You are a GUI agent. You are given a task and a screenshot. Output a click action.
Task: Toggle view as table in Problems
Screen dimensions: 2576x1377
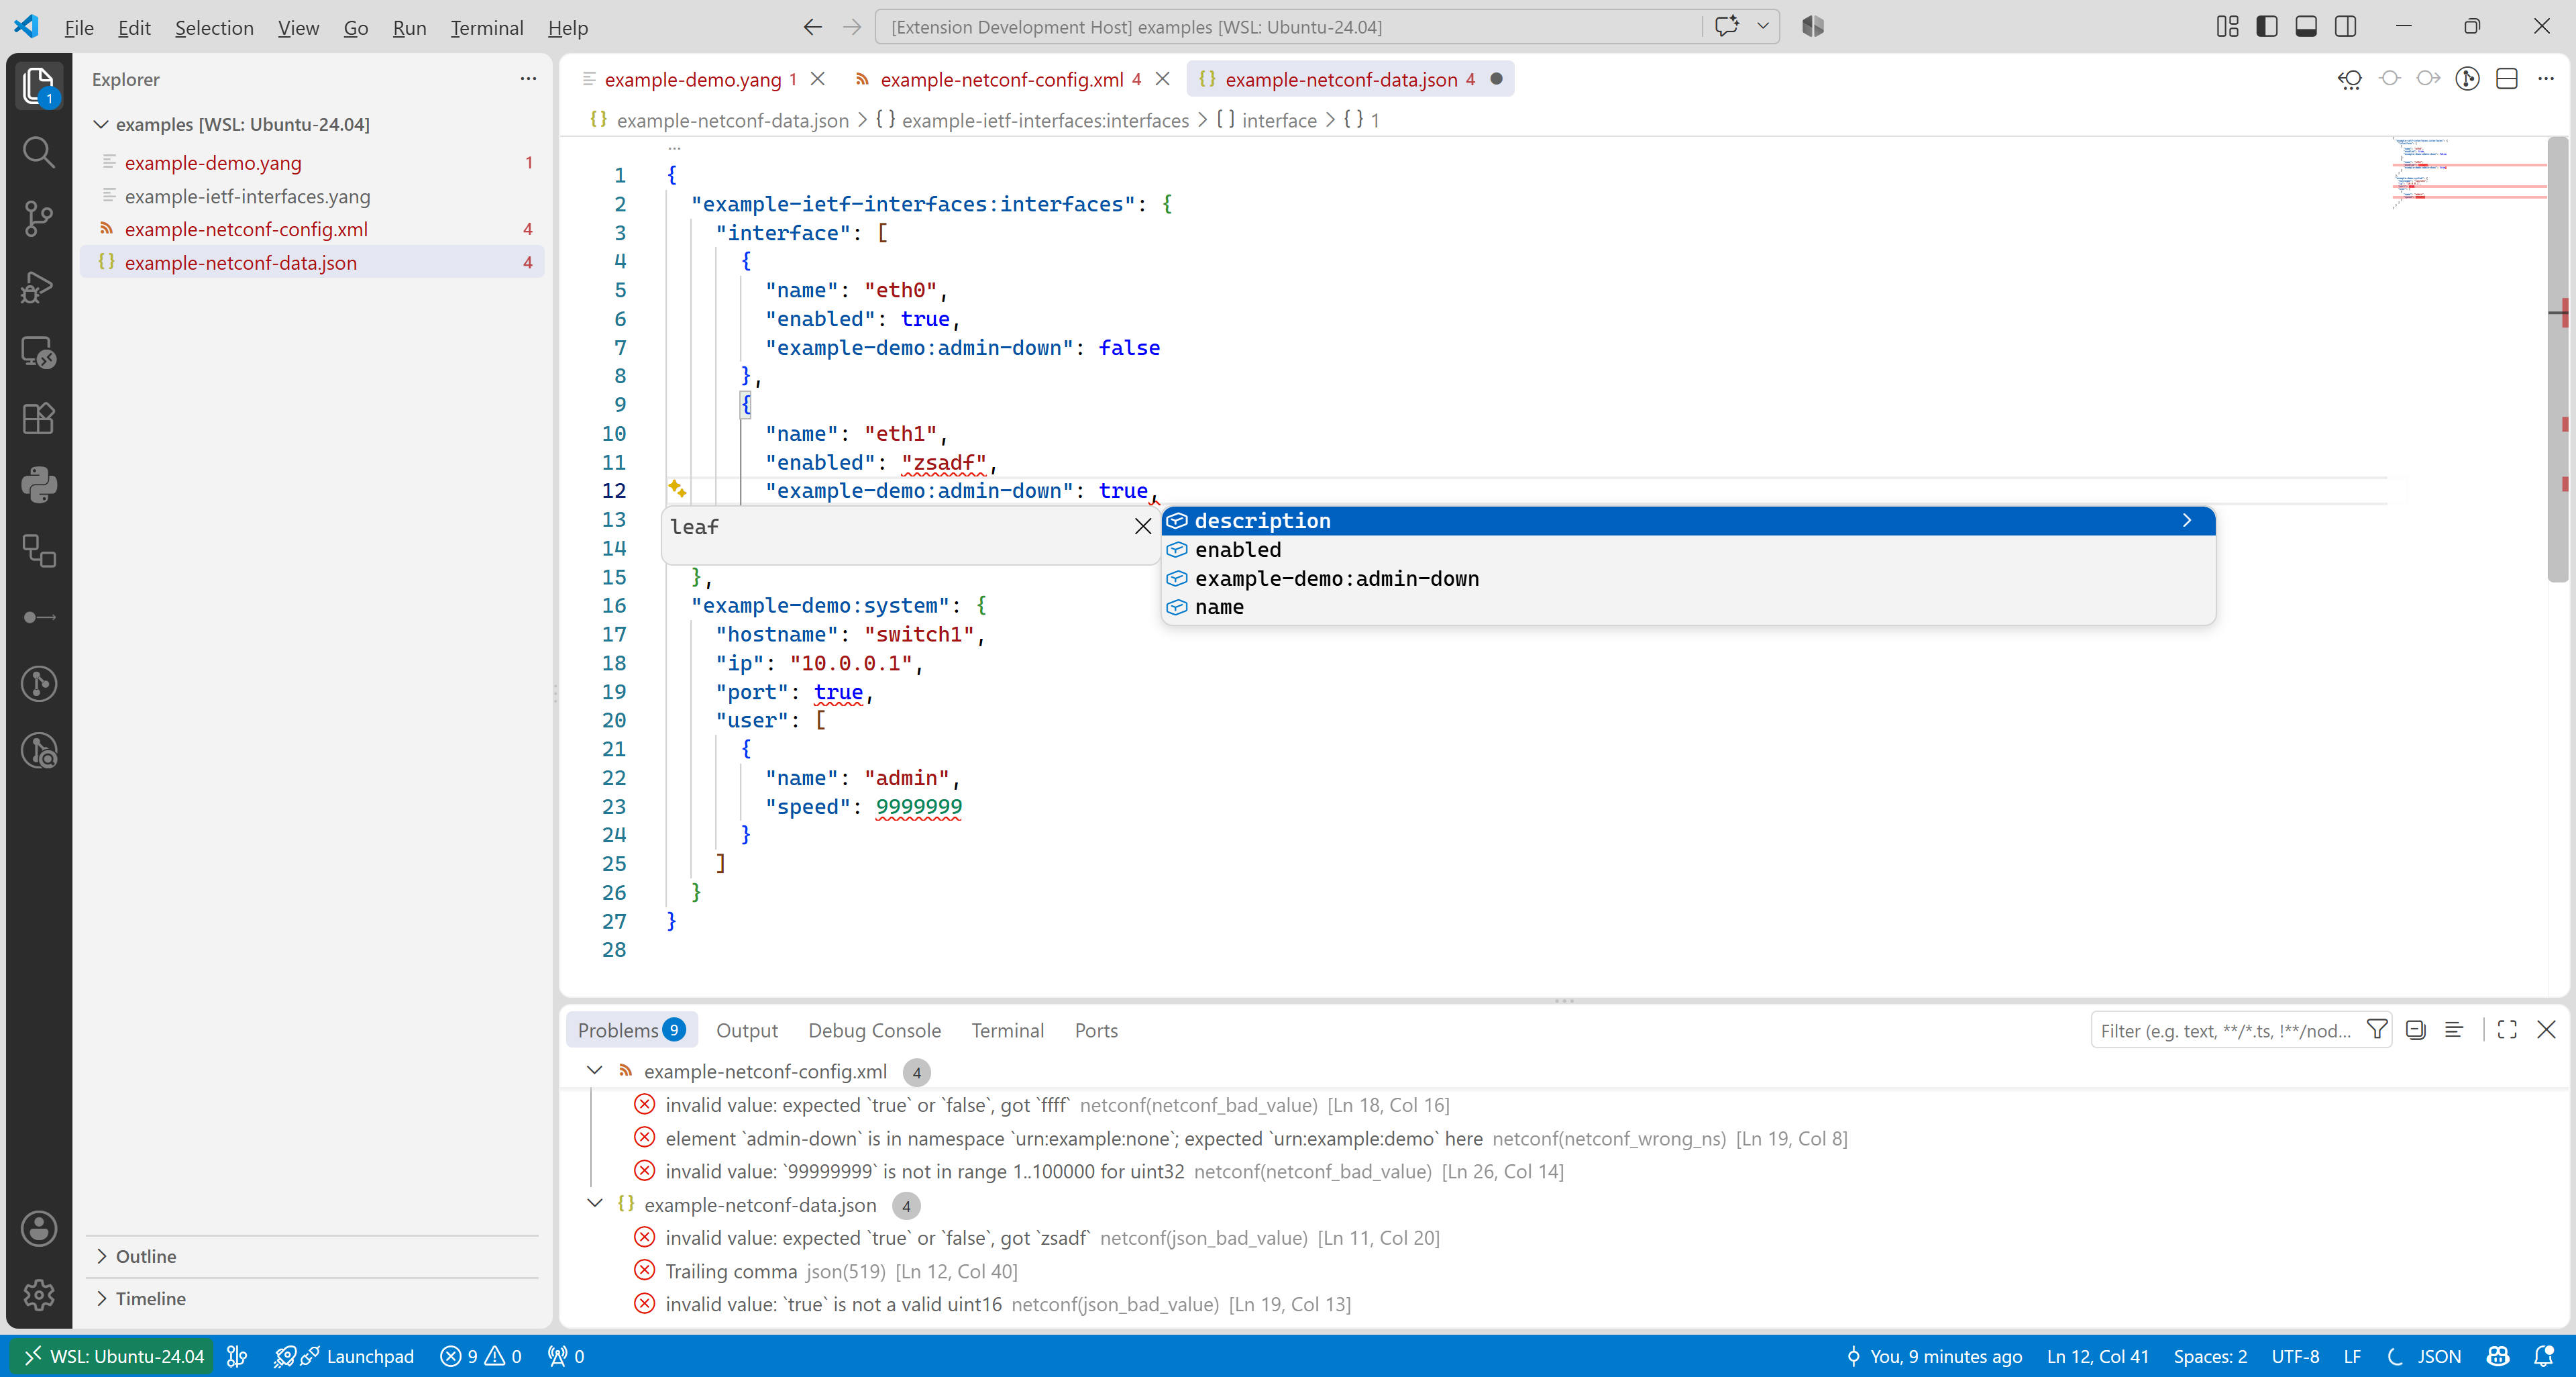click(2453, 1030)
